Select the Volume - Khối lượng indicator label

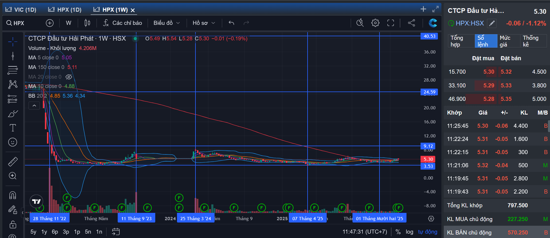tap(52, 48)
